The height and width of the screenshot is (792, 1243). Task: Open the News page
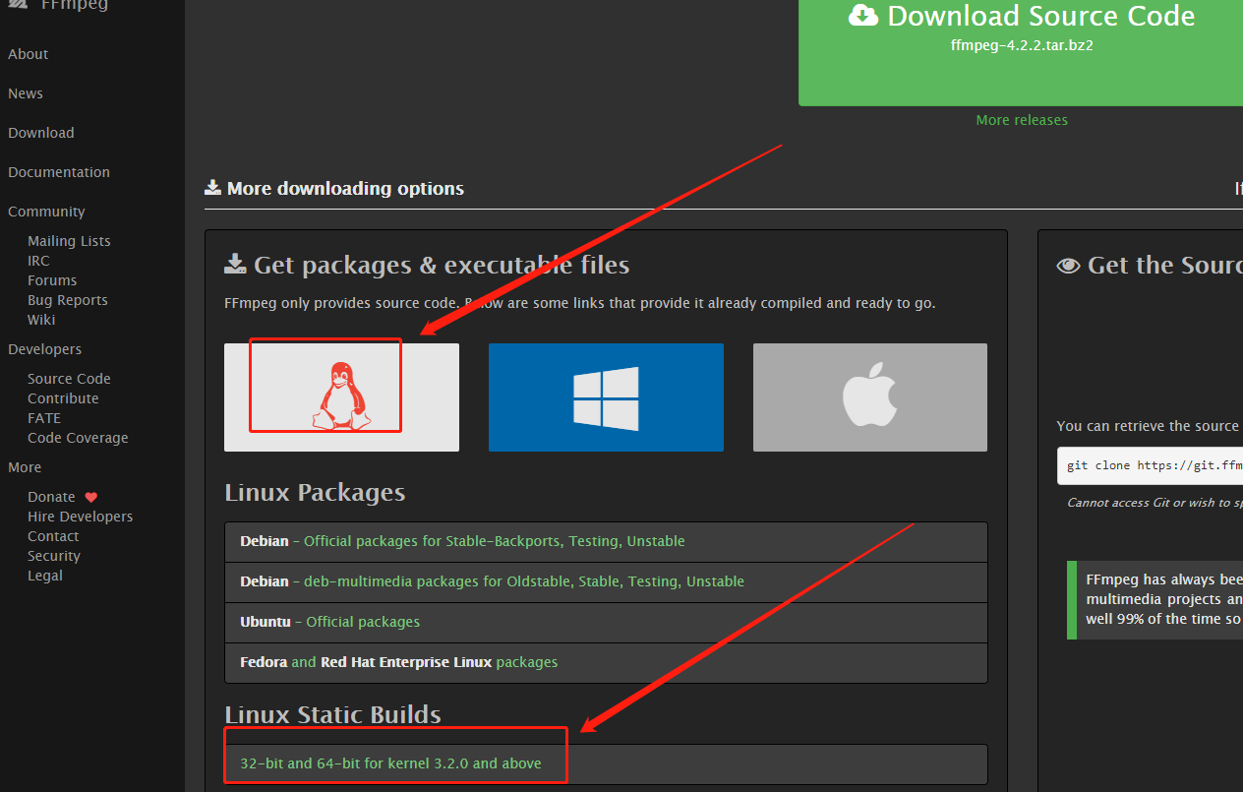coord(26,93)
